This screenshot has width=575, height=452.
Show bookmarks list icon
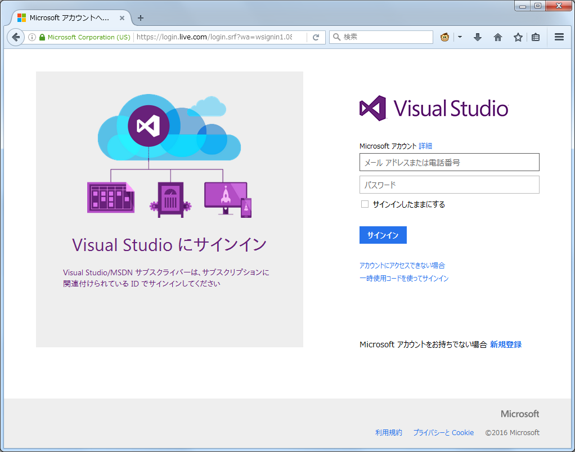point(536,37)
